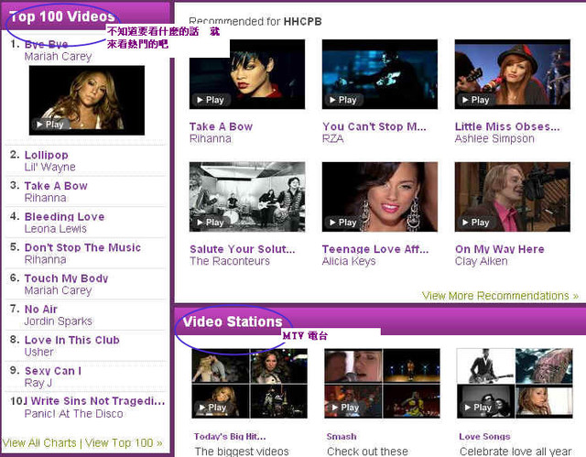Open No Air chart entry
Viewport: 586px width, 457px height.
pos(41,309)
